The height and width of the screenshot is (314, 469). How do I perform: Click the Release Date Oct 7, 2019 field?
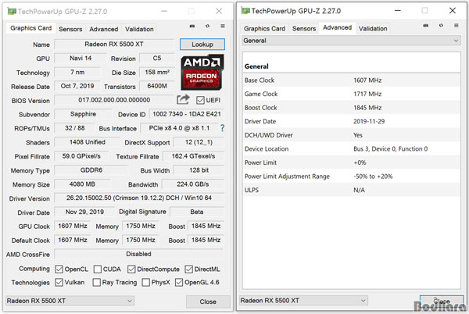pos(77,87)
